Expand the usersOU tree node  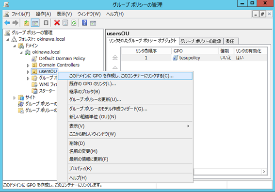[x=28, y=72]
